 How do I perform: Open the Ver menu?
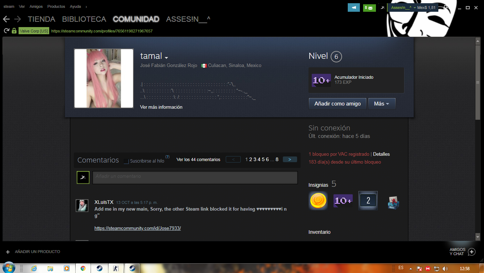coord(22,6)
